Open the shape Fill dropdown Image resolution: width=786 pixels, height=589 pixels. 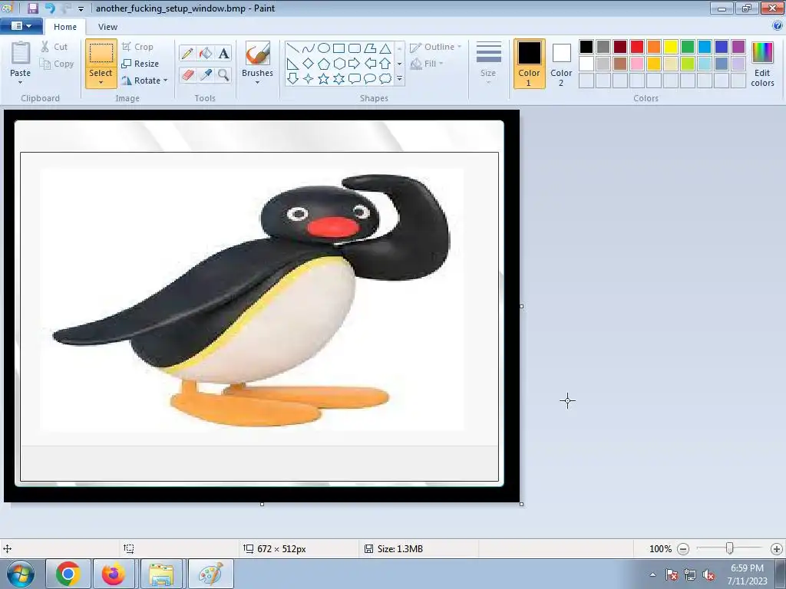click(427, 64)
